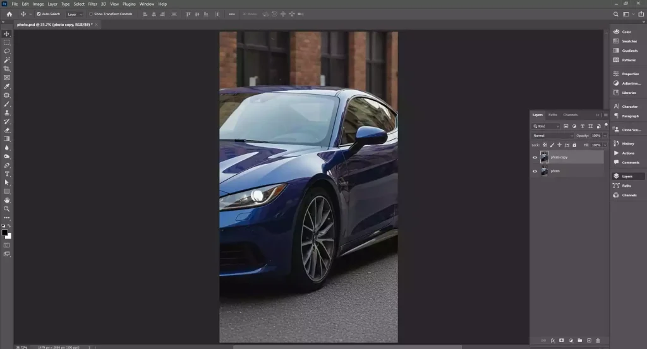Select the Hand tool
This screenshot has width=647, height=349.
pyautogui.click(x=7, y=200)
